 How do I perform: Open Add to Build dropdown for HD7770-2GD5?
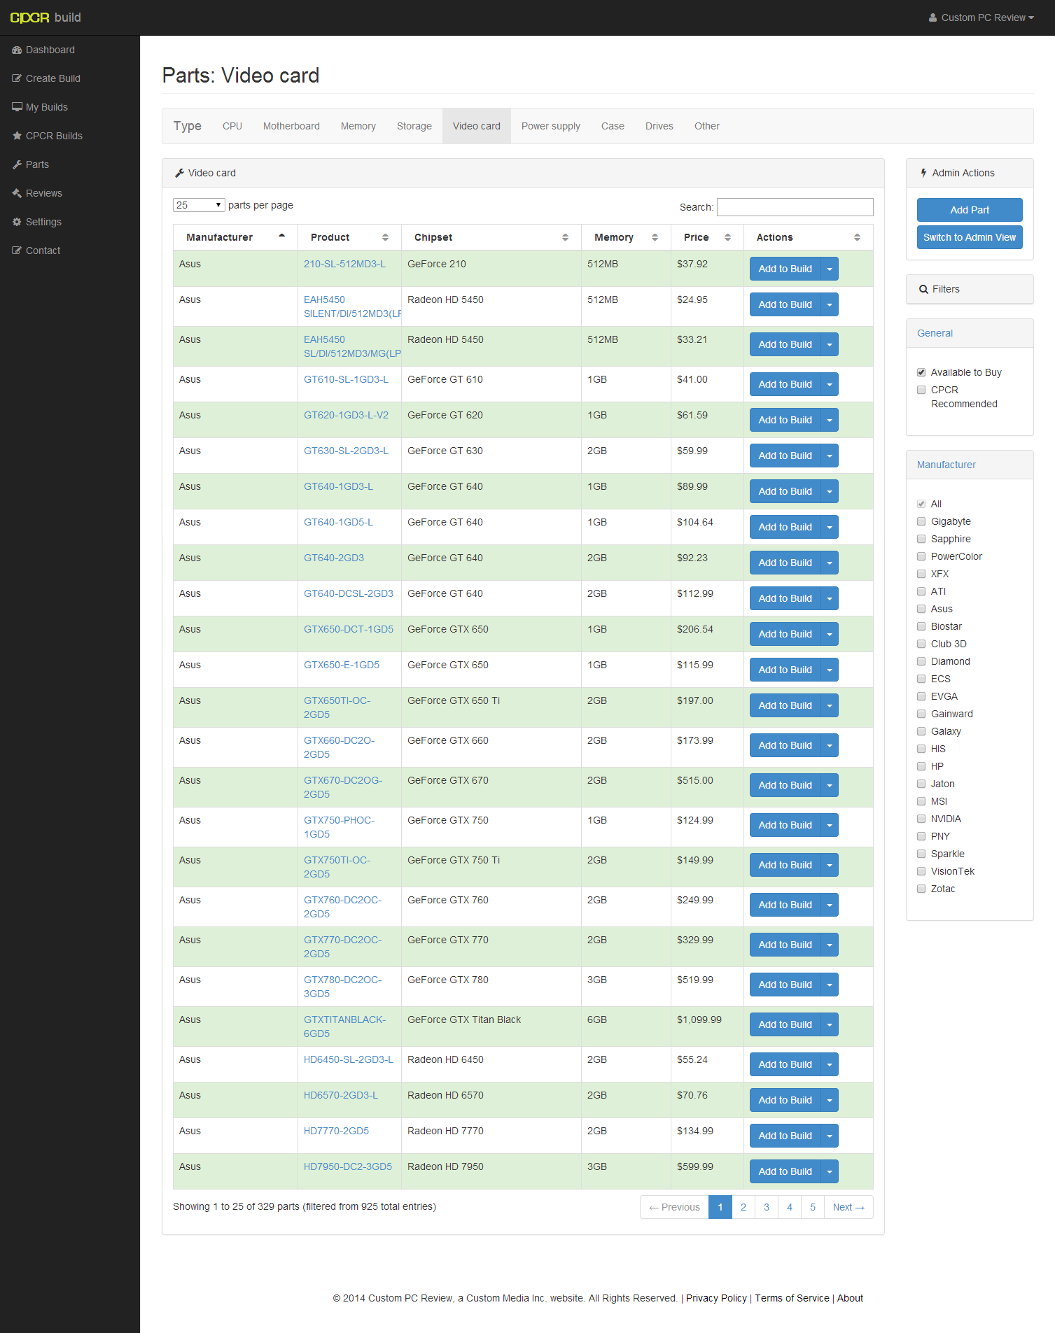(830, 1136)
